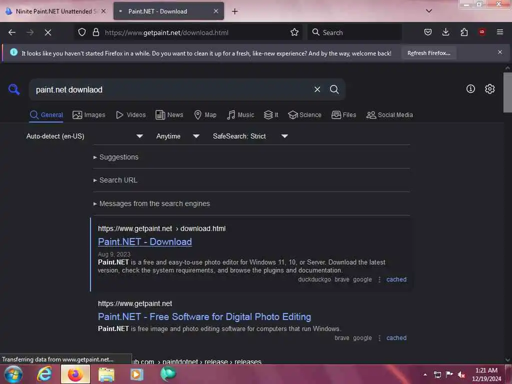Open the Anytime time range dropdown
Image resolution: width=512 pixels, height=384 pixels.
coord(178,136)
